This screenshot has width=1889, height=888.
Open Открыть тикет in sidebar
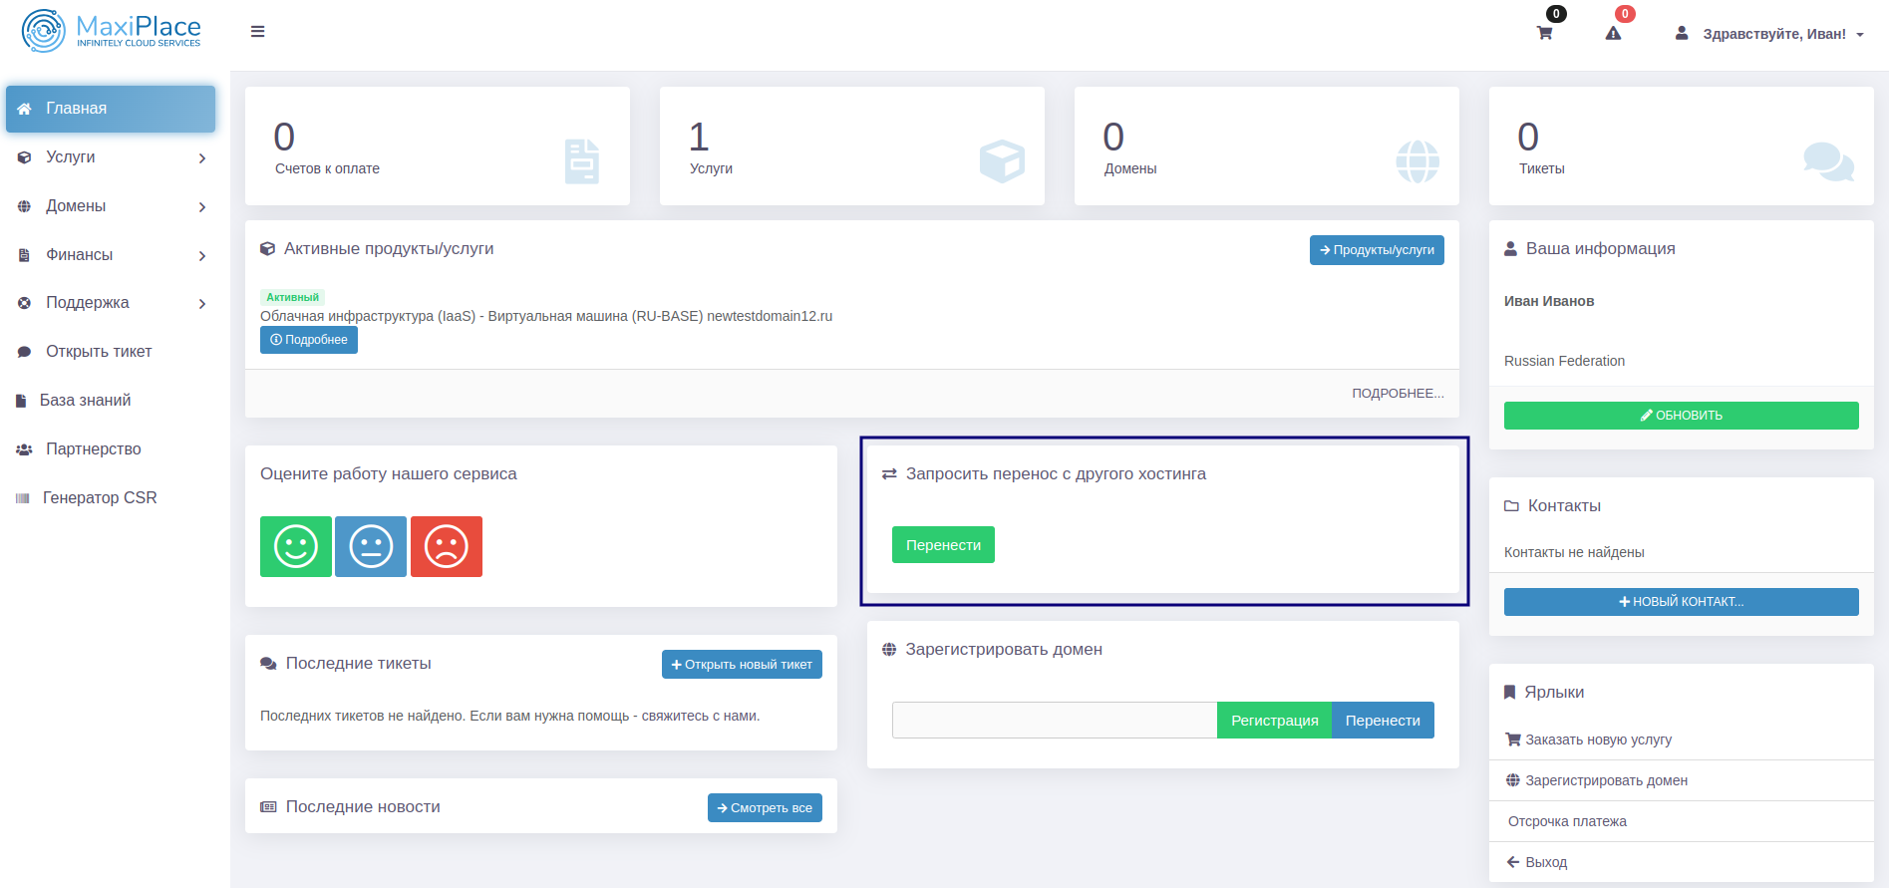[111, 352]
